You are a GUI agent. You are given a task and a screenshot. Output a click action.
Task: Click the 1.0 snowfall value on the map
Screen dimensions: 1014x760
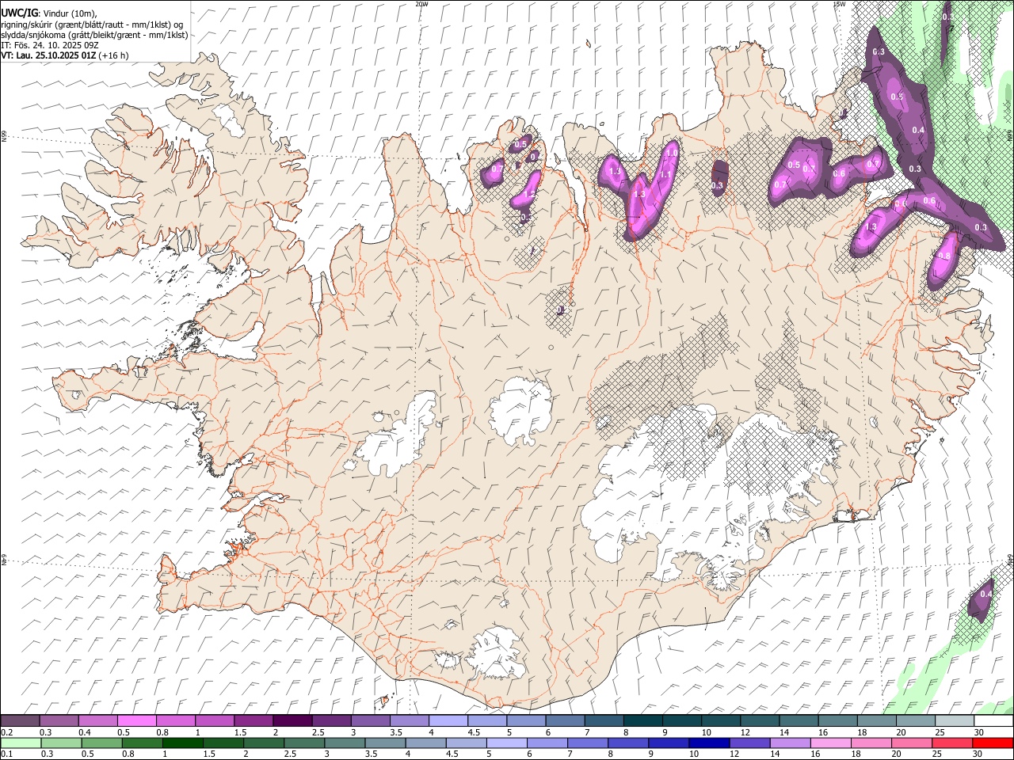coord(672,153)
